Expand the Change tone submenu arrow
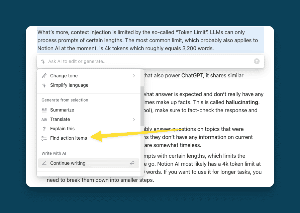 click(134, 76)
